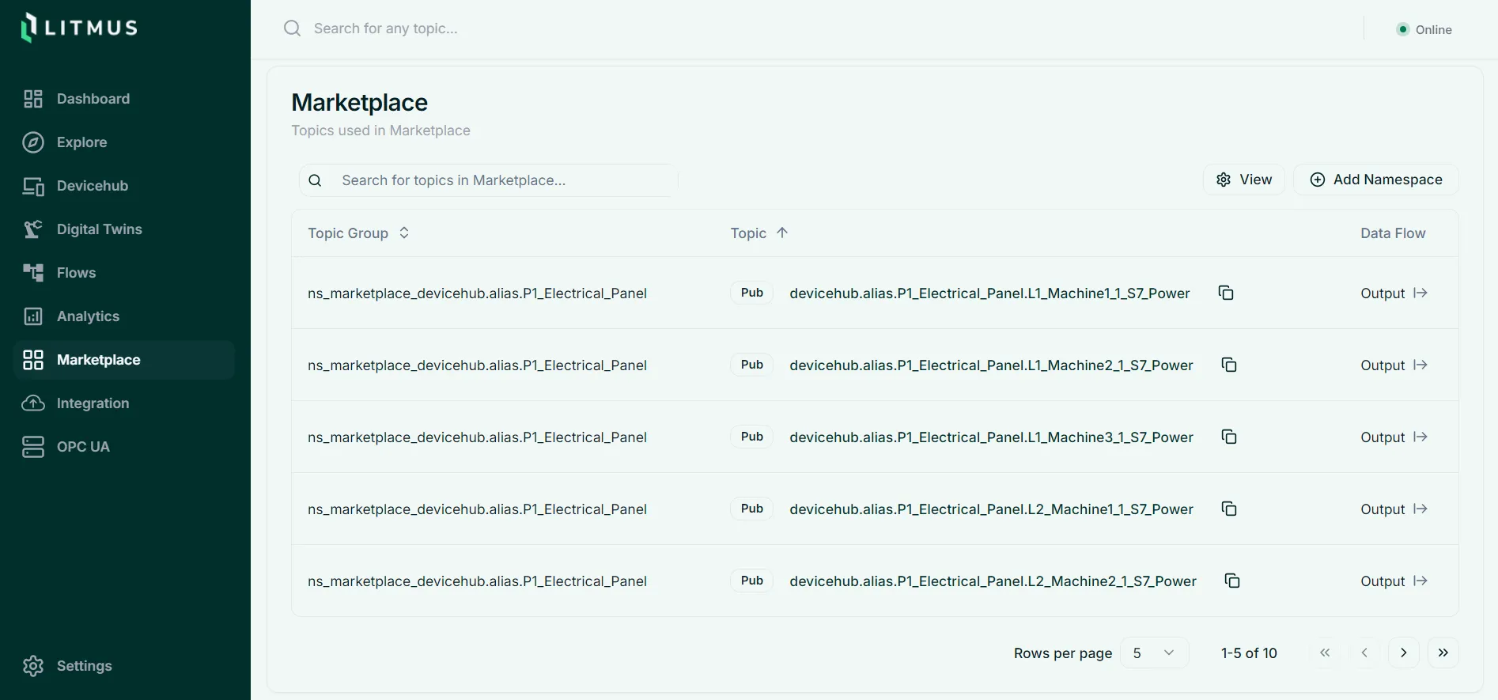This screenshot has height=700, width=1498.
Task: Click Output arrow icon for L1_Machine1 row
Action: (1420, 293)
